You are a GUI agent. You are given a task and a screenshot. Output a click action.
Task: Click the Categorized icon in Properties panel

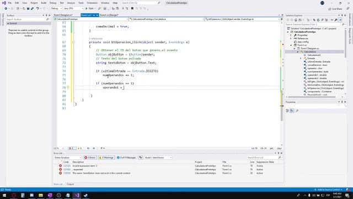pyautogui.click(x=287, y=111)
